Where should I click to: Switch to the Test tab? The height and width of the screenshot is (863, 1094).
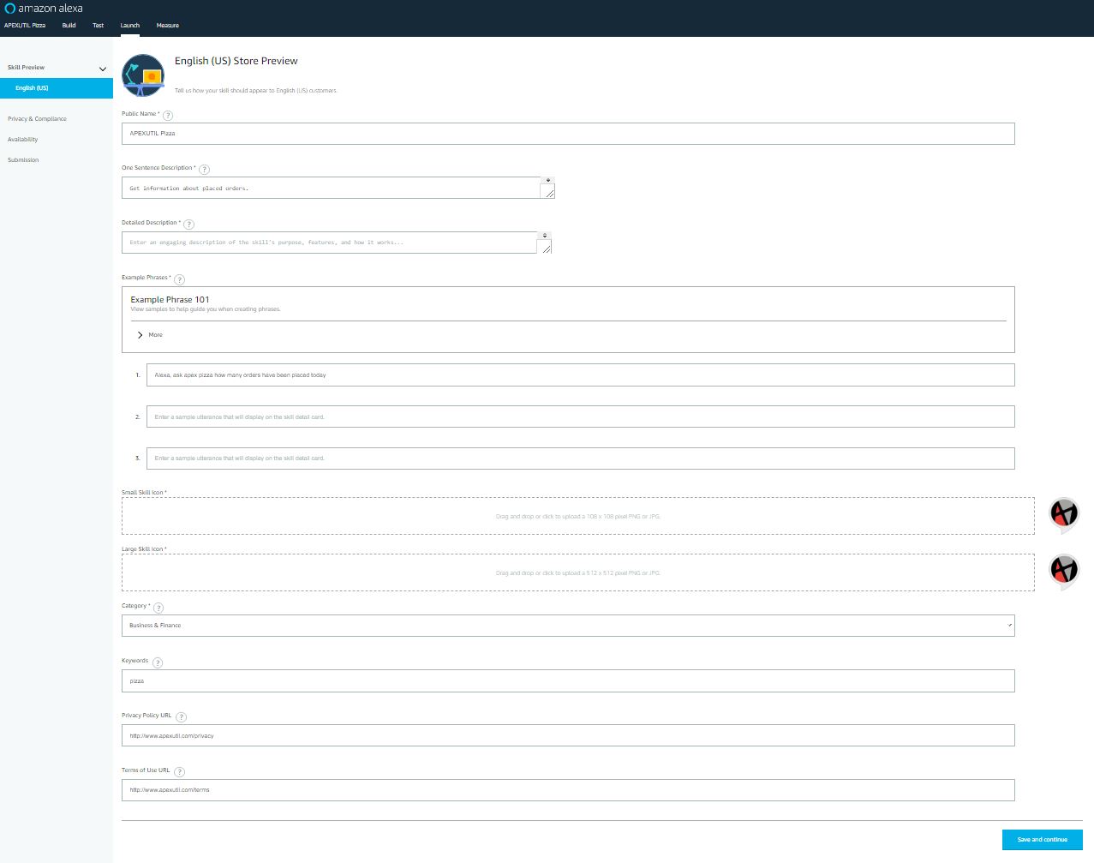(99, 26)
